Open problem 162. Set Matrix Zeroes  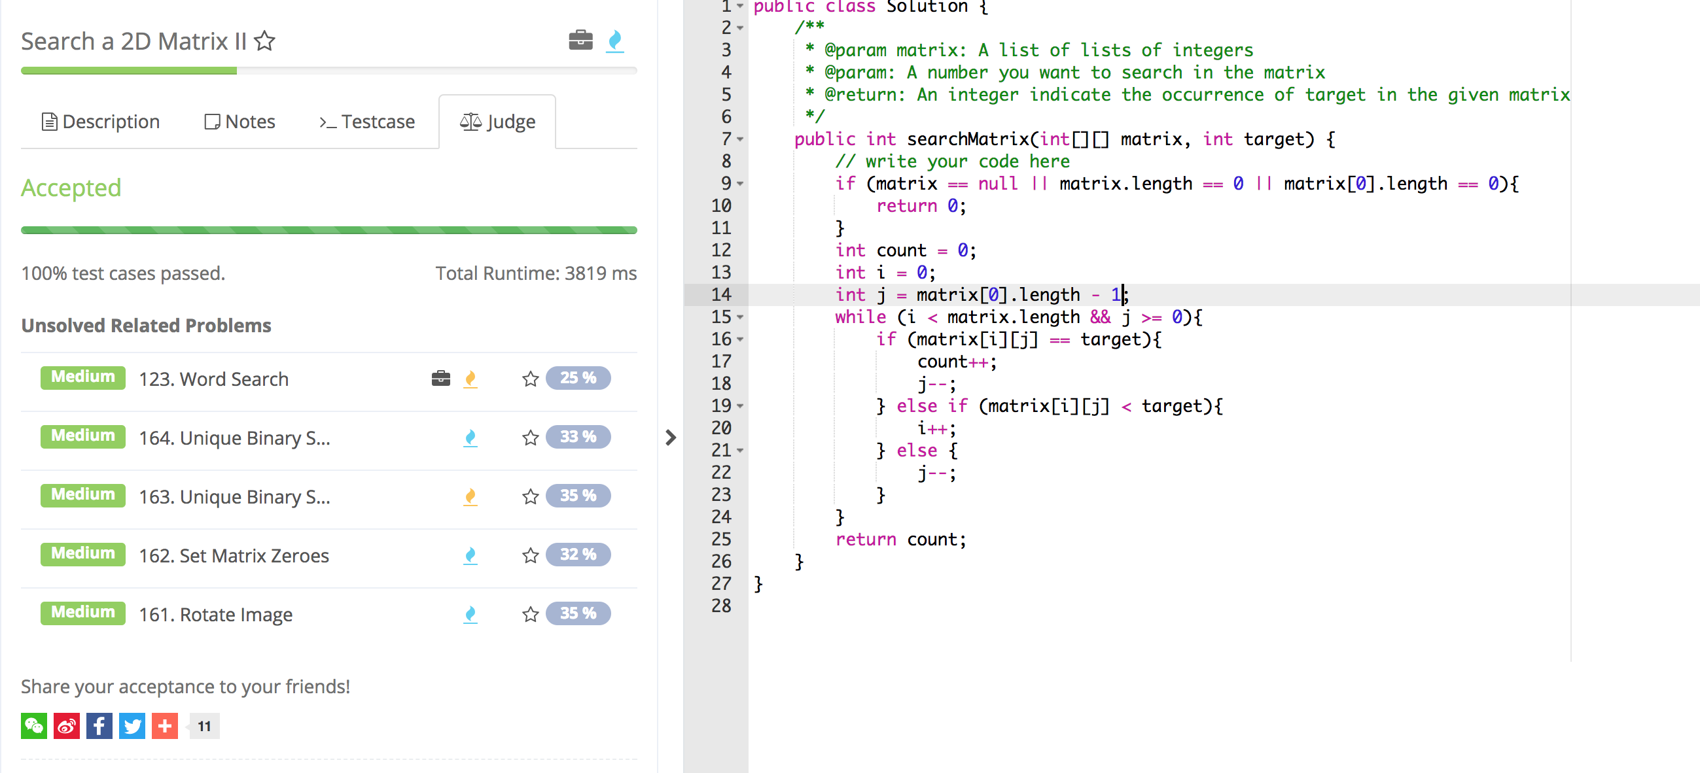(x=234, y=555)
